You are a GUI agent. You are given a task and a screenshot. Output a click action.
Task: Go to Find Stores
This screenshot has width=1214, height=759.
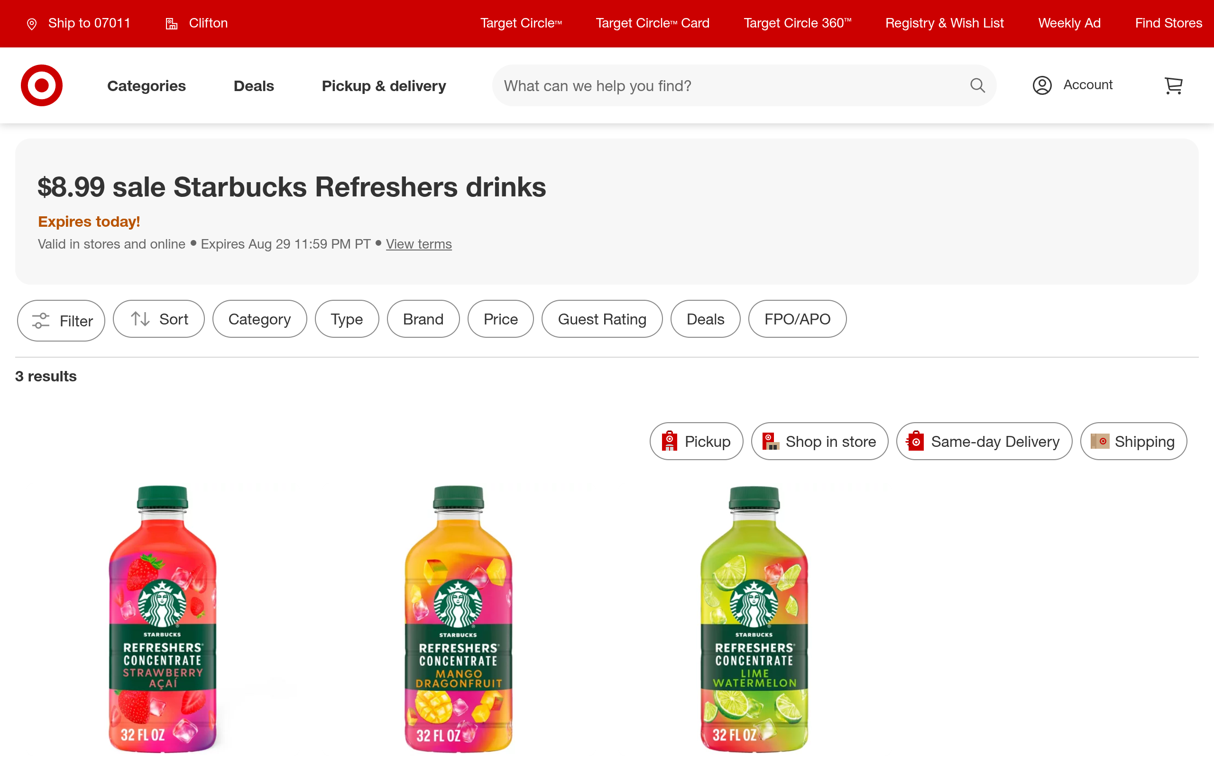click(x=1169, y=23)
